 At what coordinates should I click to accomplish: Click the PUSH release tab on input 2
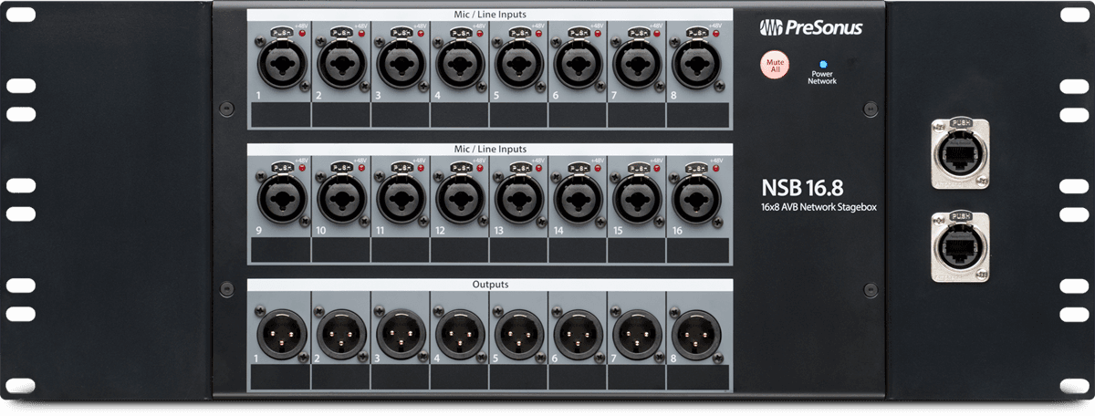(339, 31)
